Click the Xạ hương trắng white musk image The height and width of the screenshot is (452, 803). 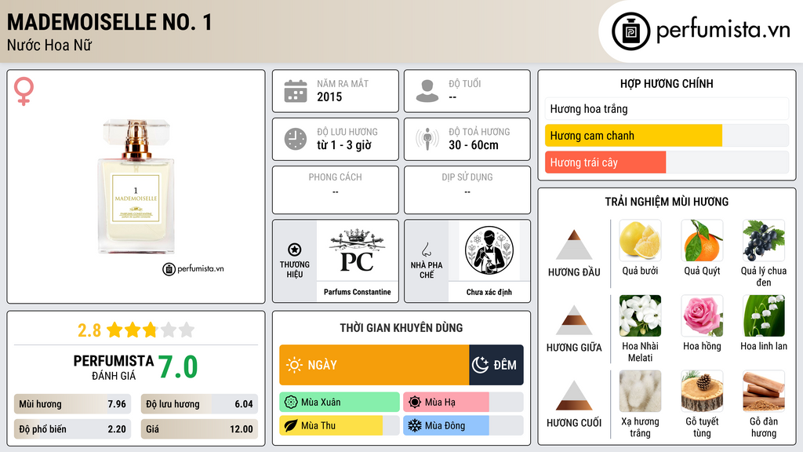click(640, 391)
